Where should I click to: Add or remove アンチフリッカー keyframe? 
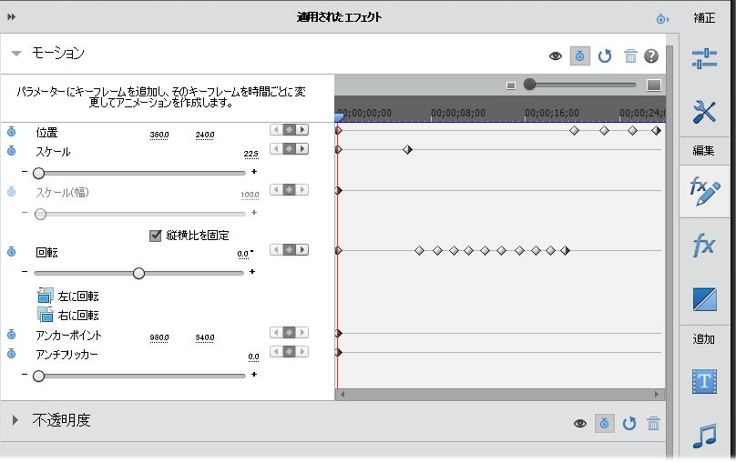(289, 351)
